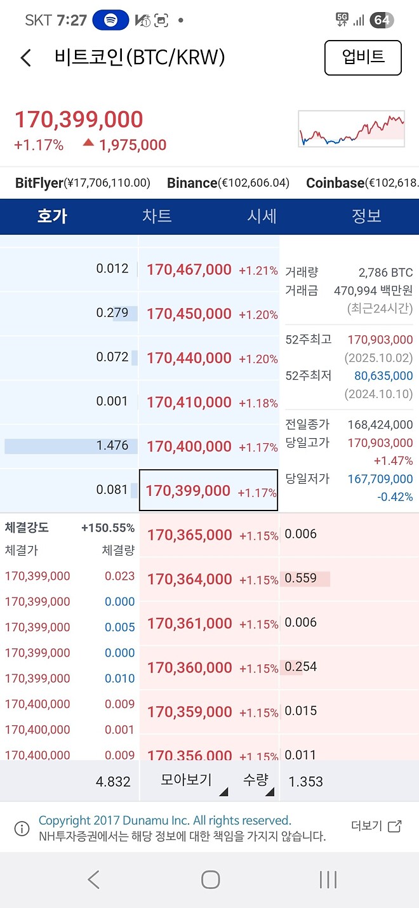Select the 호가 tab
The width and height of the screenshot is (419, 908).
click(x=52, y=217)
